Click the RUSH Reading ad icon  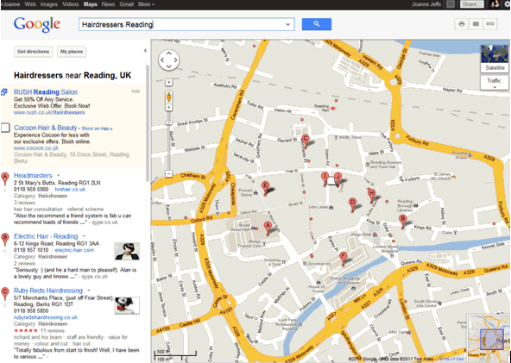pyautogui.click(x=4, y=92)
